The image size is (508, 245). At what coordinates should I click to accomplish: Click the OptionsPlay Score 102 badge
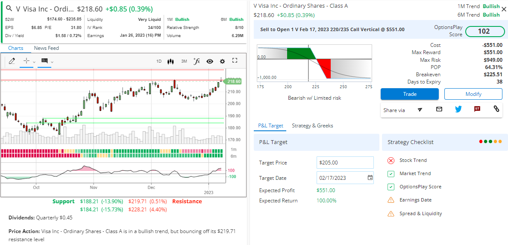tap(485, 32)
